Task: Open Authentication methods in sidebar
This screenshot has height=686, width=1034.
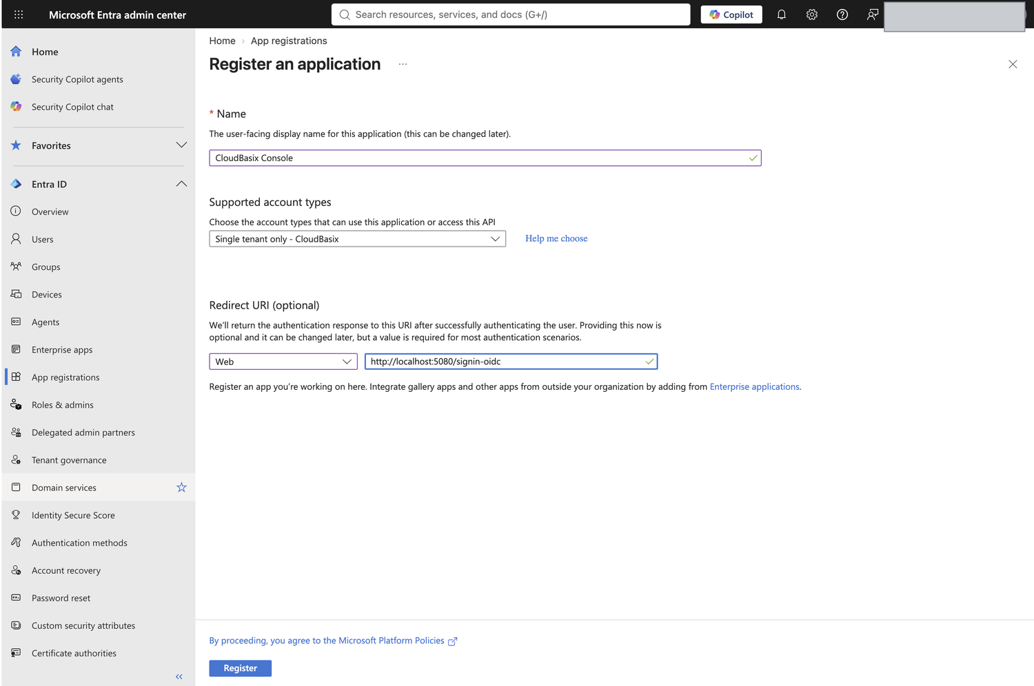Action: (99, 543)
